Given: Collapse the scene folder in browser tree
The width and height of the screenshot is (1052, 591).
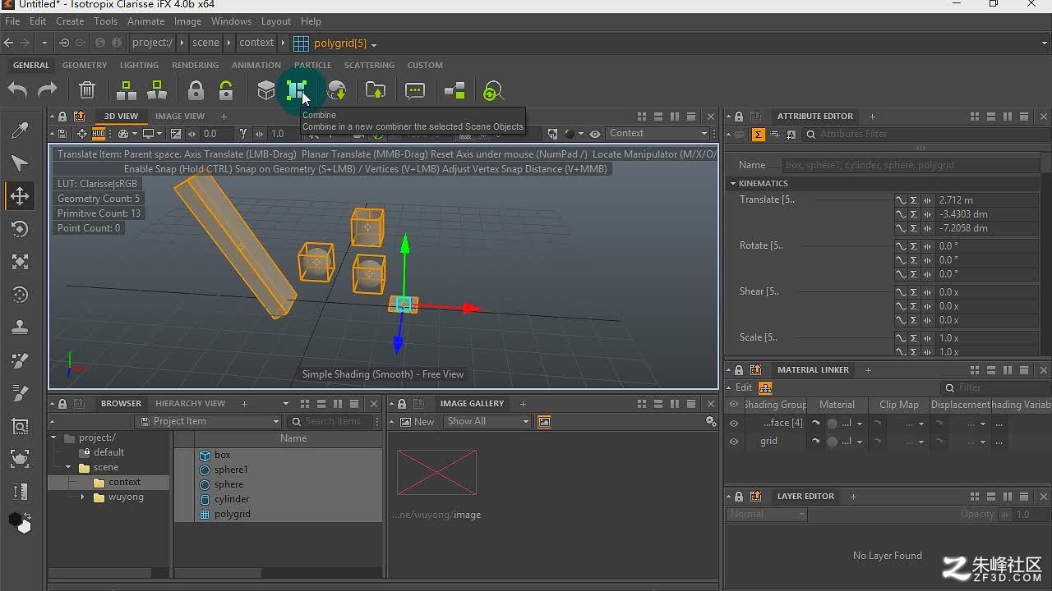Looking at the screenshot, I should pyautogui.click(x=68, y=467).
